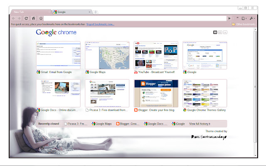Open the iGoogle thumbnail

pos(205,55)
